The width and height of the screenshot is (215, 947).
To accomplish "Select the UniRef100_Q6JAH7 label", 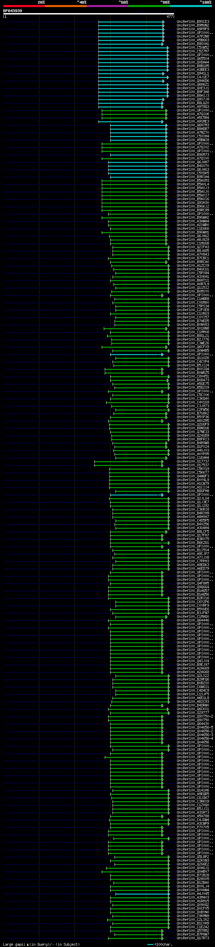I will click(193, 162).
